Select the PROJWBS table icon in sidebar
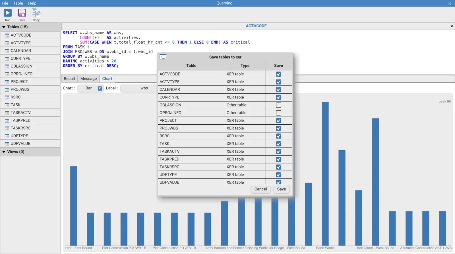455x254 pixels. tap(7, 90)
